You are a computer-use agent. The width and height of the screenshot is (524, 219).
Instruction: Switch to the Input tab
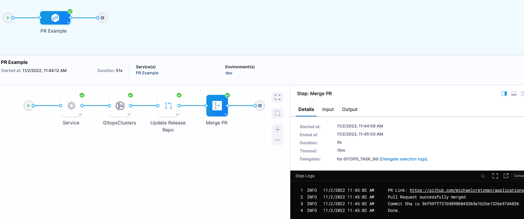[328, 109]
